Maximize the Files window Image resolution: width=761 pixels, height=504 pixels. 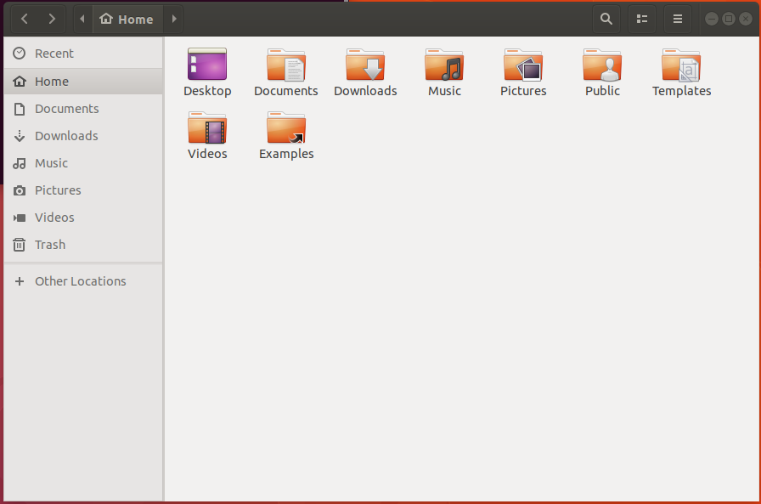click(729, 19)
